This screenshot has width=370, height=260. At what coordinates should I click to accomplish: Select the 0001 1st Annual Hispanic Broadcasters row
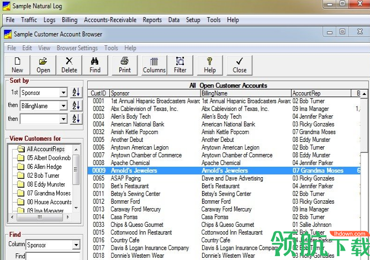pos(224,101)
